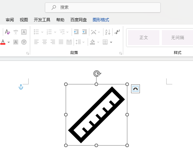Click right-middle sizing handle of image
This screenshot has width=193, height=165.
tap(127, 114)
